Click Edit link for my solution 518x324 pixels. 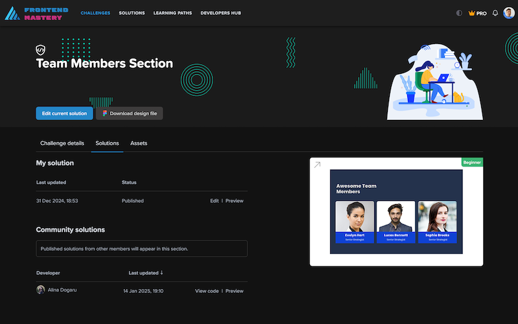(214, 201)
